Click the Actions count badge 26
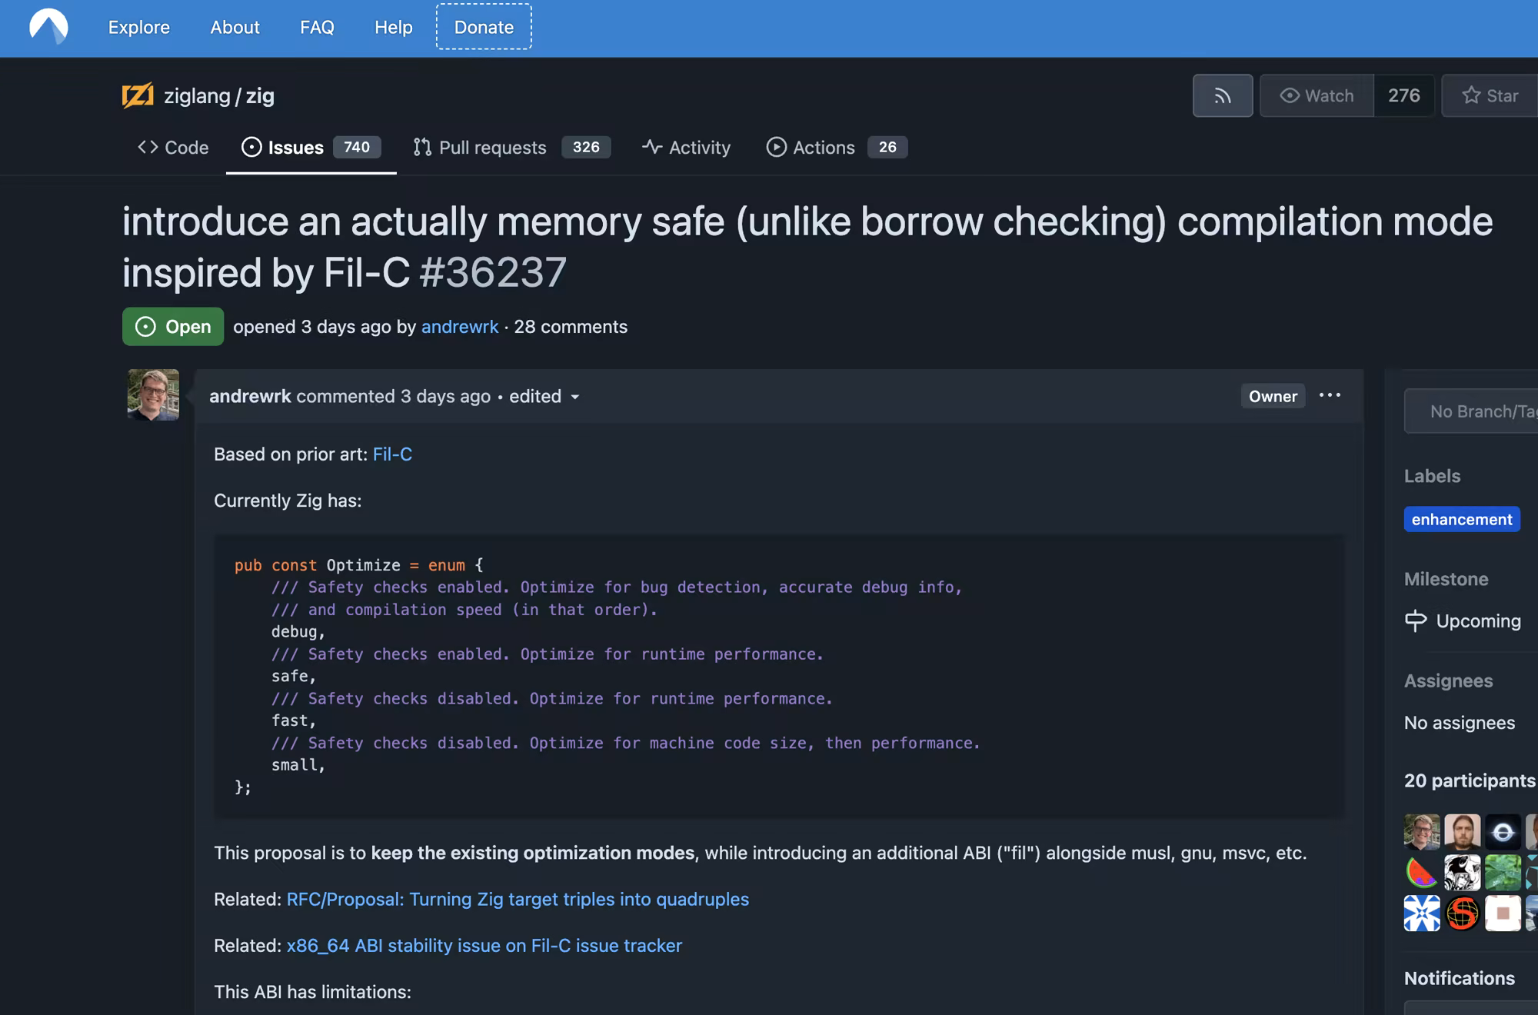 (887, 147)
